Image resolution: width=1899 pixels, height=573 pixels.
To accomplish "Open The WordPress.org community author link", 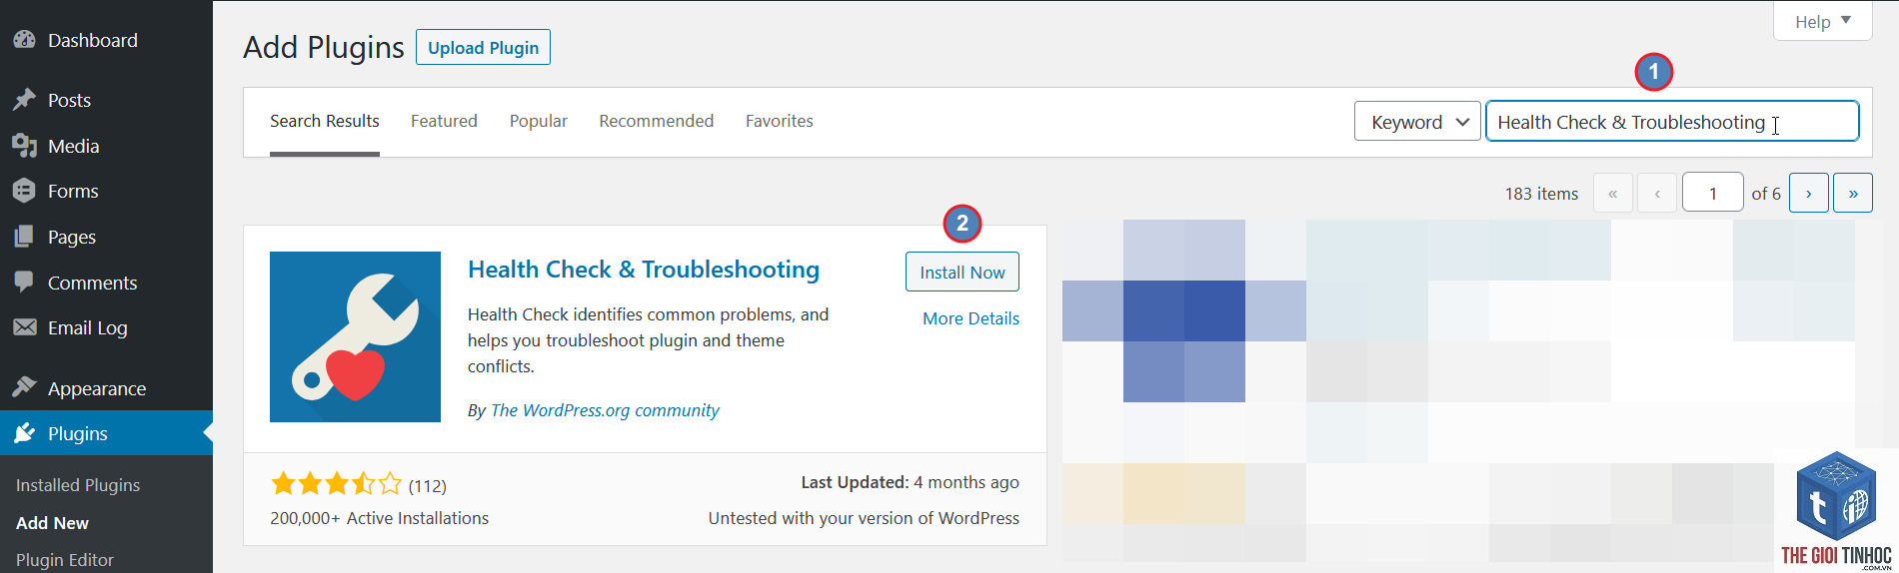I will (605, 410).
